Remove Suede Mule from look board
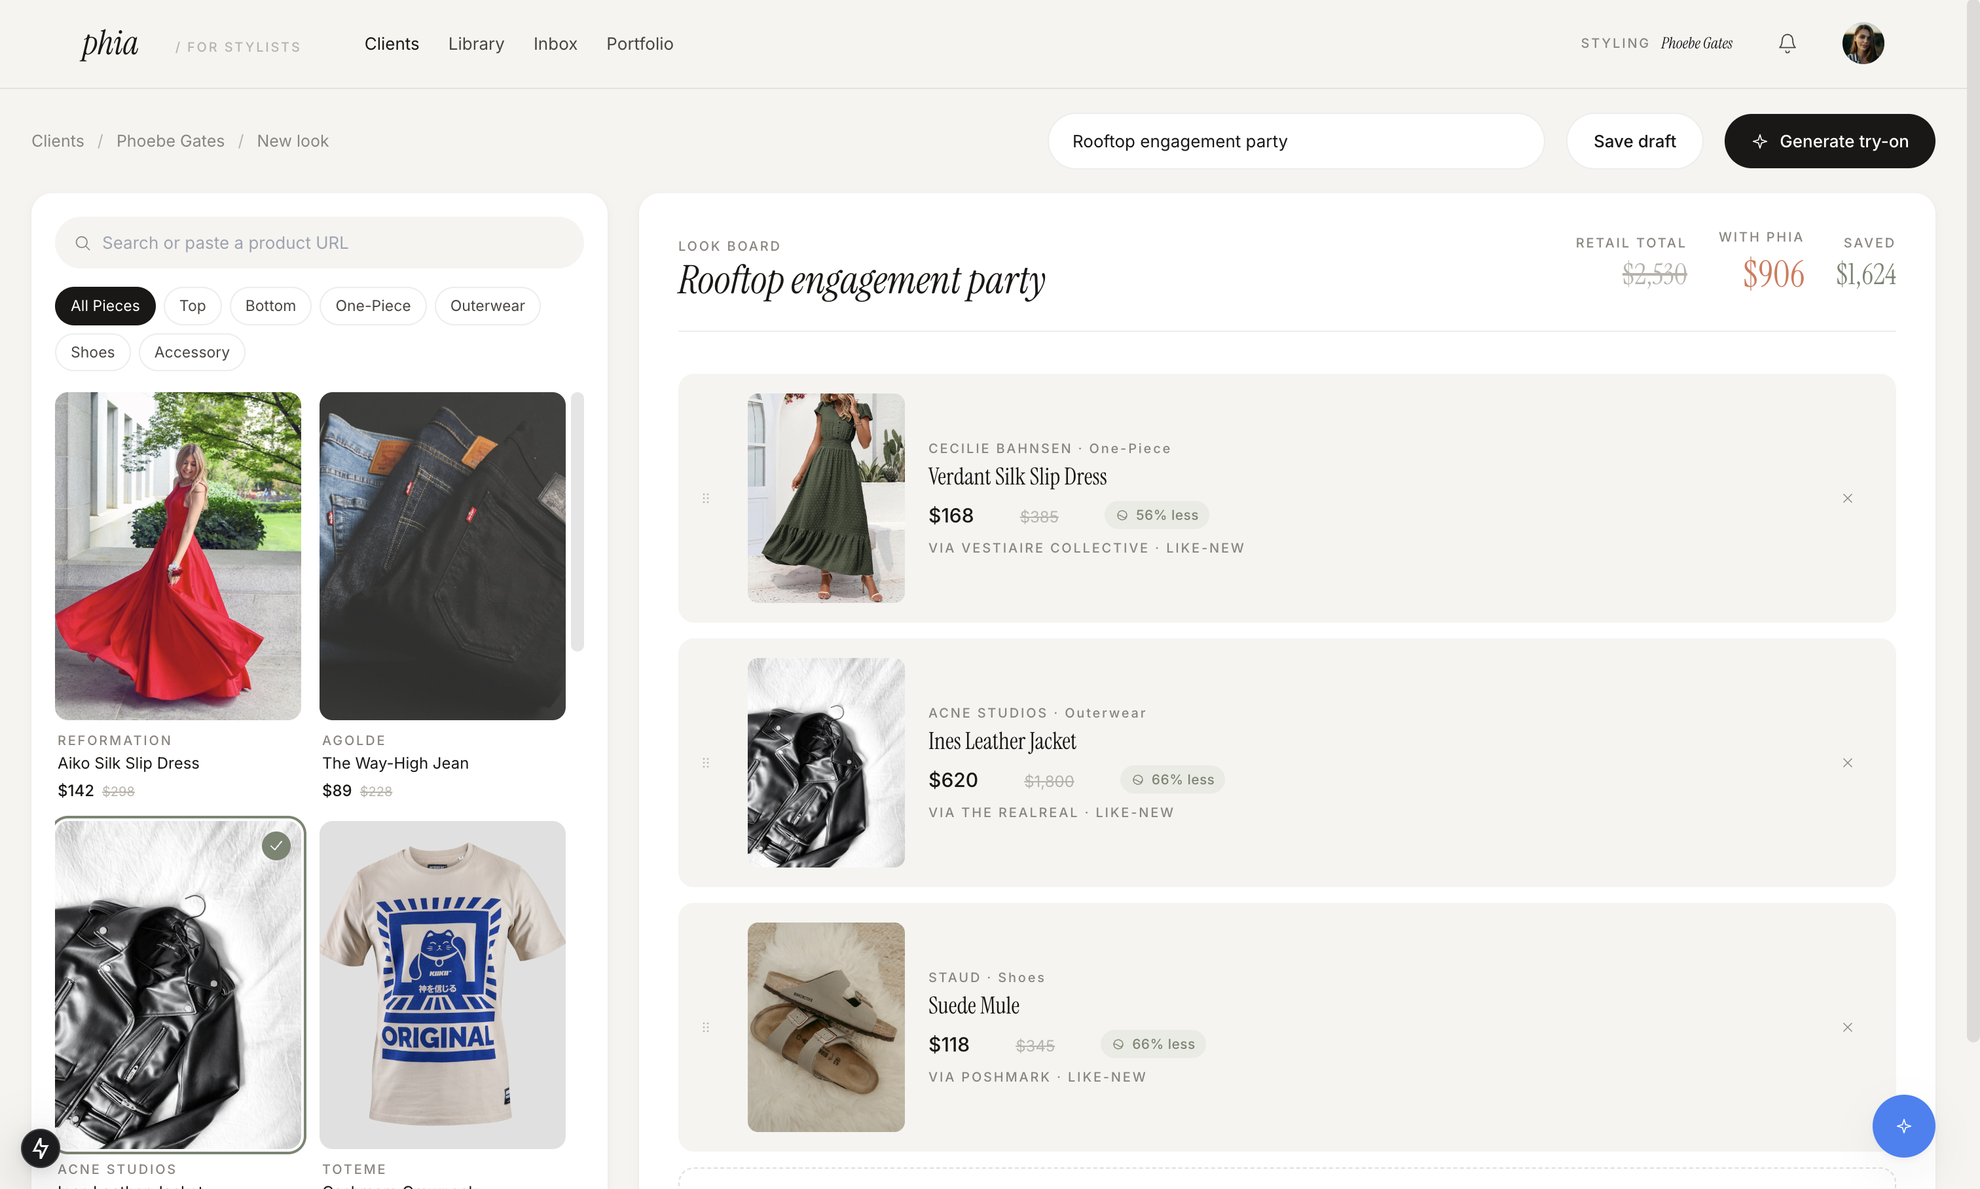 tap(1847, 1027)
